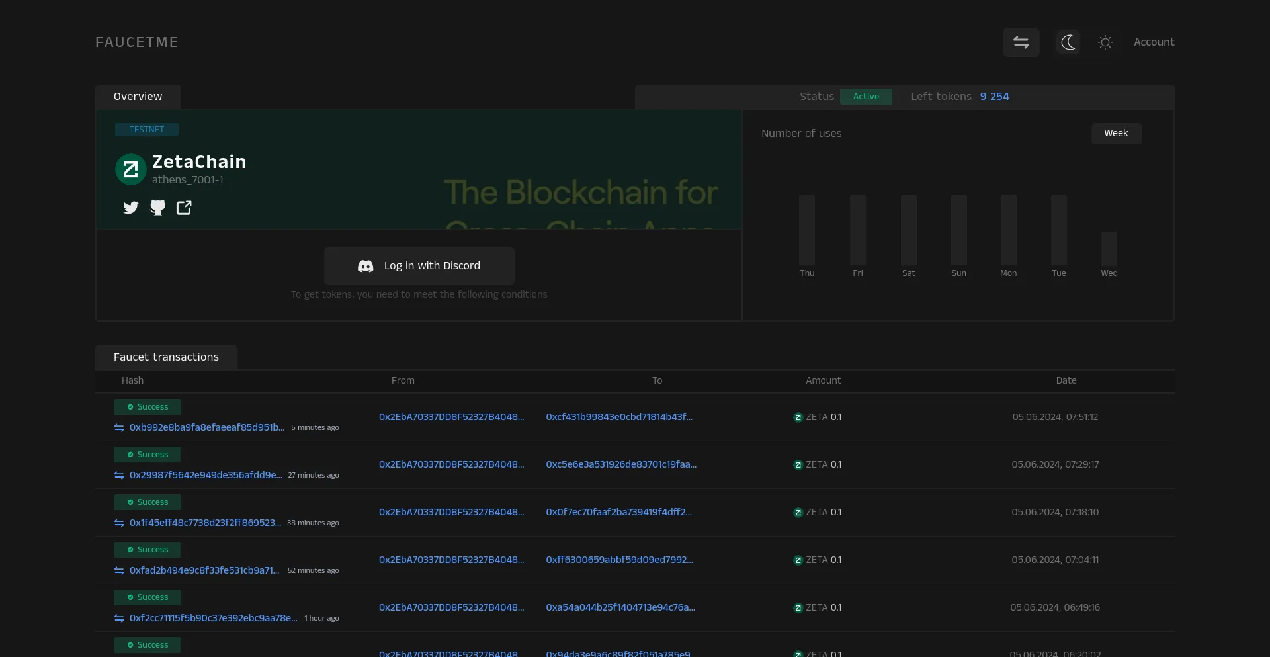Open recipient address 0xa54a044b25f1404713e94c76a...
The height and width of the screenshot is (657, 1270).
tap(620, 607)
